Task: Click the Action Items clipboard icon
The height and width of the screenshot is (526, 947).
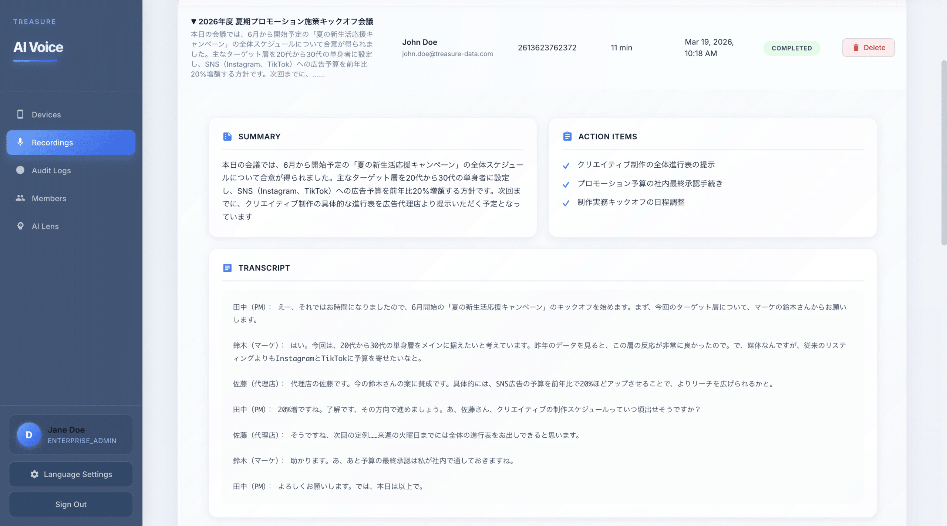Action: 567,136
